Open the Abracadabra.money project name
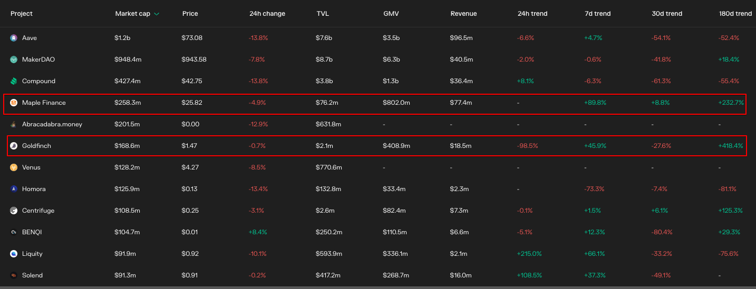The height and width of the screenshot is (289, 756). (52, 124)
